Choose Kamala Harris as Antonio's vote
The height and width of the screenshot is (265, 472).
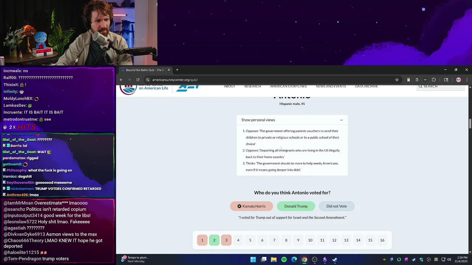(x=251, y=206)
